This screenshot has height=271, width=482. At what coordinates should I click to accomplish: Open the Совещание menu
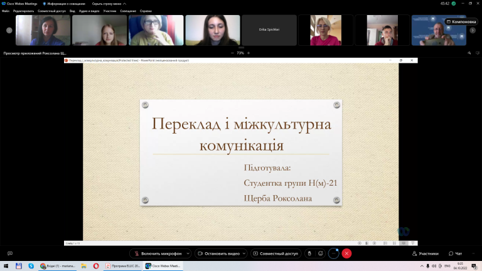(x=128, y=11)
